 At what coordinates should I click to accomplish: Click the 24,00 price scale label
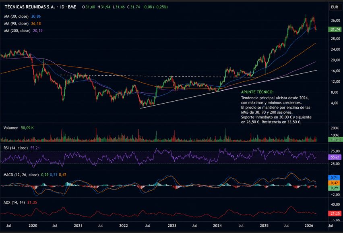click(336, 50)
